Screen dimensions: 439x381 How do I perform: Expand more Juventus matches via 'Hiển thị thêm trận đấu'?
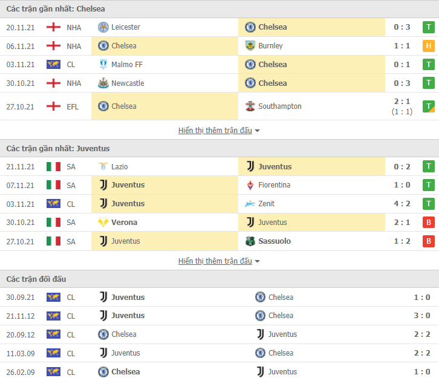coord(215,261)
